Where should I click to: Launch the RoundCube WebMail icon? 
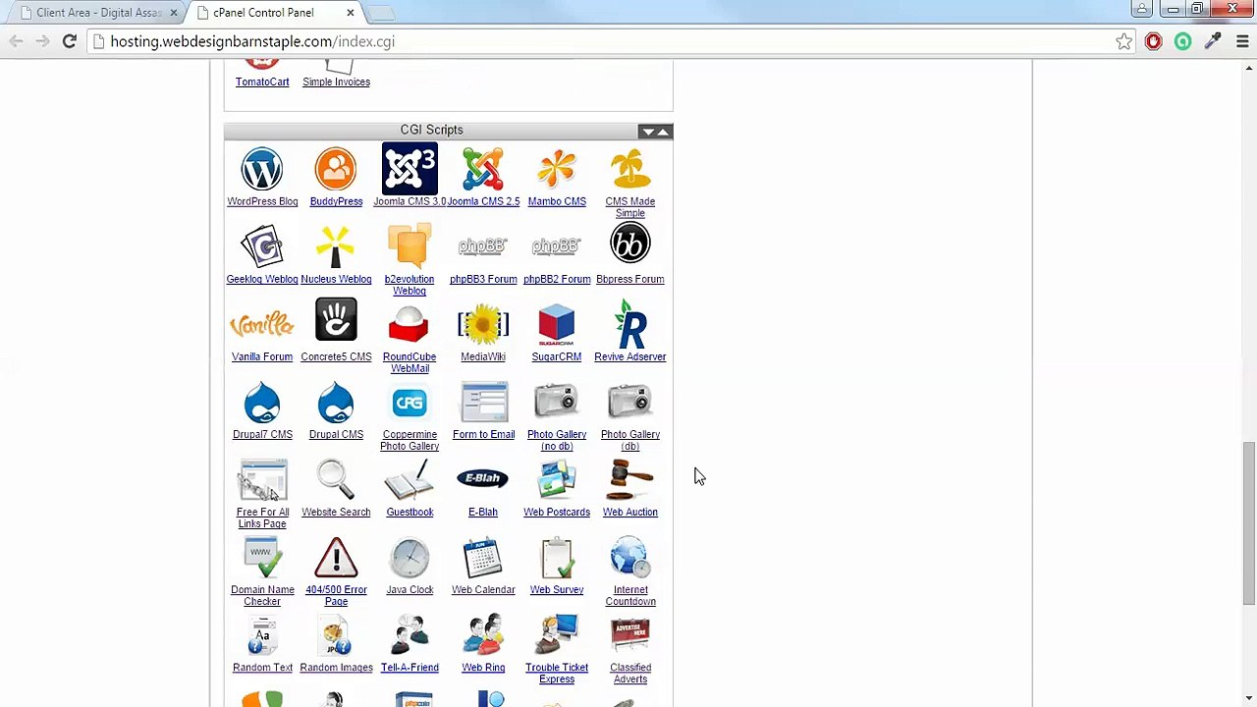click(x=410, y=324)
